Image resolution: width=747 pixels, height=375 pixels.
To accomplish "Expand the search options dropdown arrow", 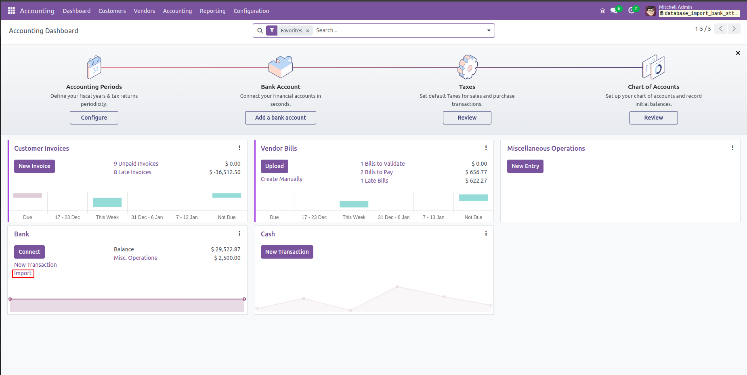I will pos(489,30).
